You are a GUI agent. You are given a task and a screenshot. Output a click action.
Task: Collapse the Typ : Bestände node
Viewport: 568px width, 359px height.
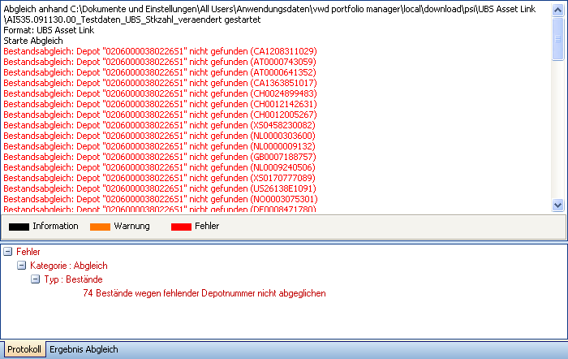click(36, 279)
